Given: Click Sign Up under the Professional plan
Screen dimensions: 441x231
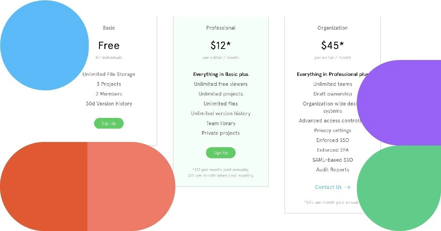Looking at the screenshot, I should tap(221, 153).
